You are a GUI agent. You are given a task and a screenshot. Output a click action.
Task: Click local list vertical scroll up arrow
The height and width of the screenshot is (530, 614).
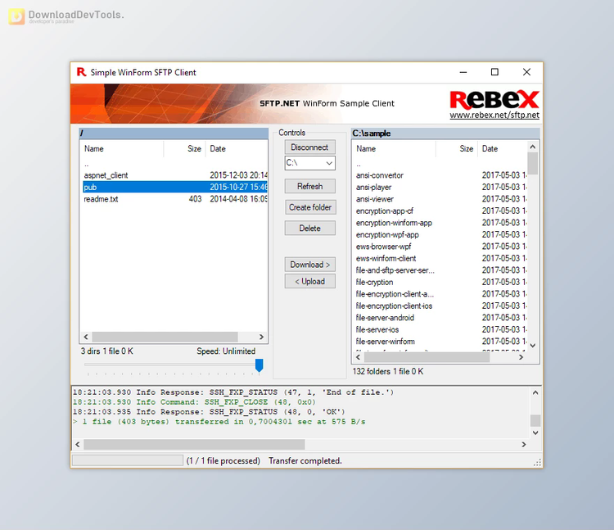533,147
